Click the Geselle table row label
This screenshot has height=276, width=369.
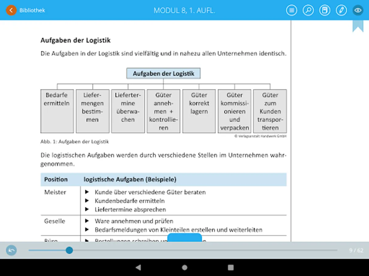coord(55,221)
